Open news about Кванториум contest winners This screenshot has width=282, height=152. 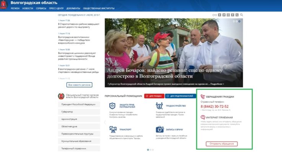[x=74, y=40]
